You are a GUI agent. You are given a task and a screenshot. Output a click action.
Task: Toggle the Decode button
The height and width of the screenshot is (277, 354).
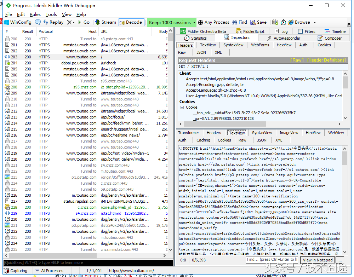pos(131,22)
